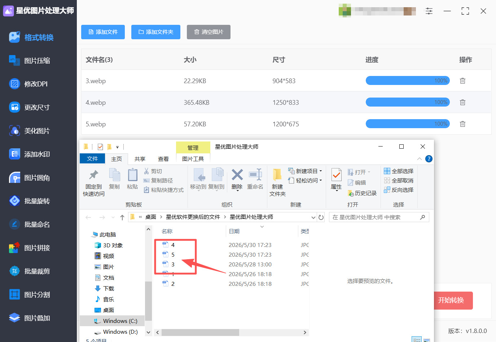Screen dimensions: 496x342
Task: Expand the 属性 properties dropdown arrow
Action: click(336, 191)
